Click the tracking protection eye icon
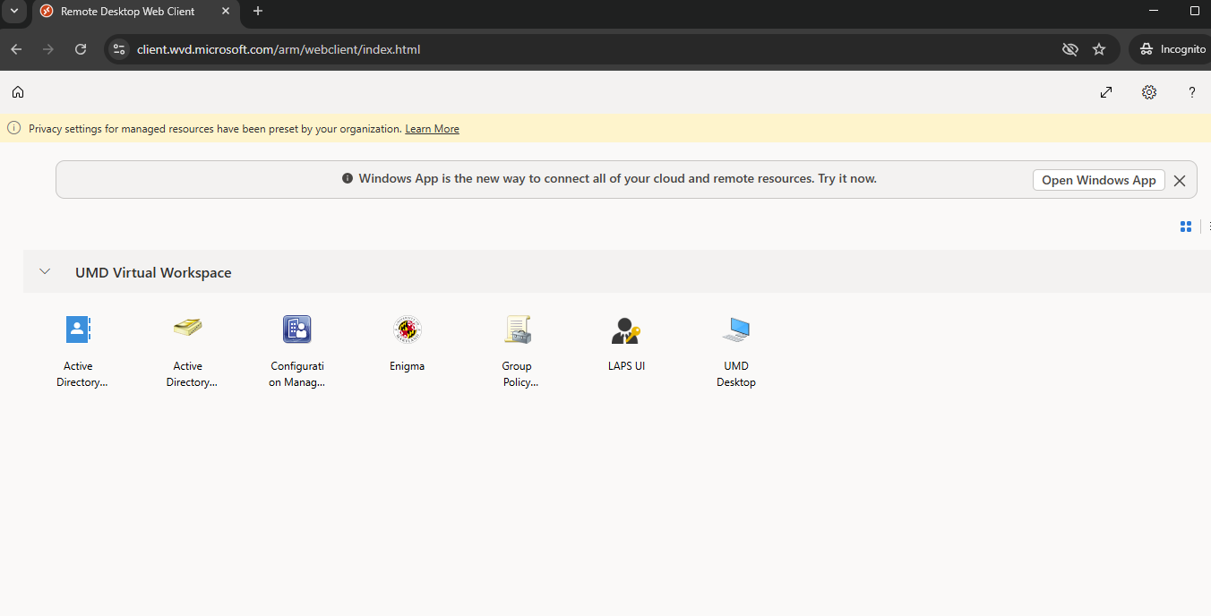Viewport: 1211px width, 616px height. click(1069, 49)
